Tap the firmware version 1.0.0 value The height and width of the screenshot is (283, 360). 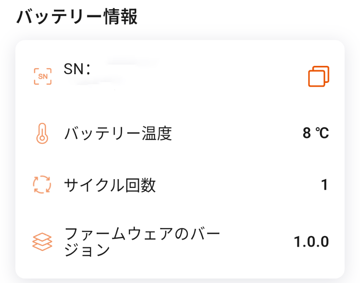(312, 242)
